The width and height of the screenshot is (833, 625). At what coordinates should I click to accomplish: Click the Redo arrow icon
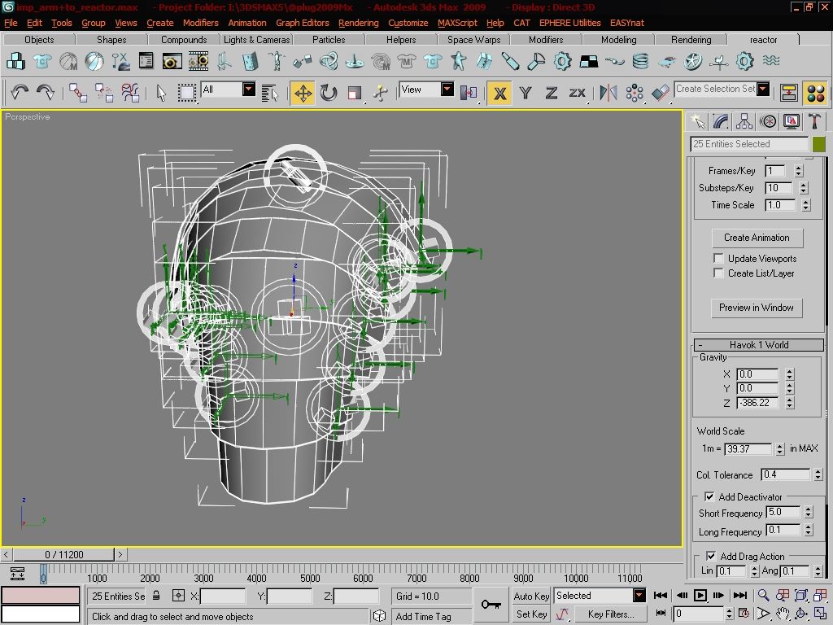click(46, 93)
